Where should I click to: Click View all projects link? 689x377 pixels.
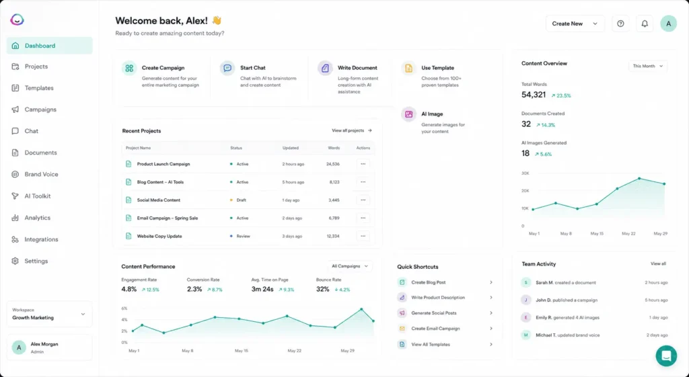pyautogui.click(x=352, y=130)
